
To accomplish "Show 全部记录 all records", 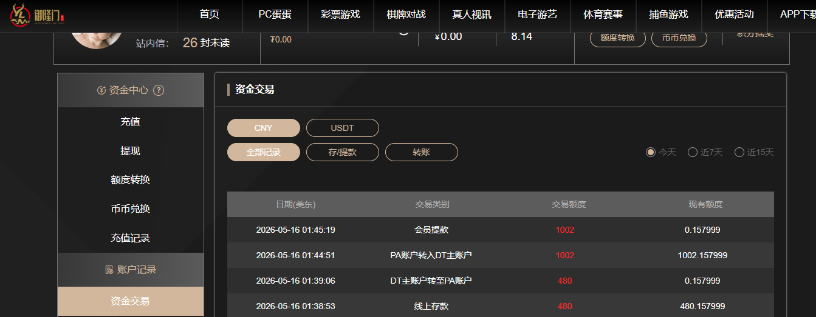I will (264, 152).
